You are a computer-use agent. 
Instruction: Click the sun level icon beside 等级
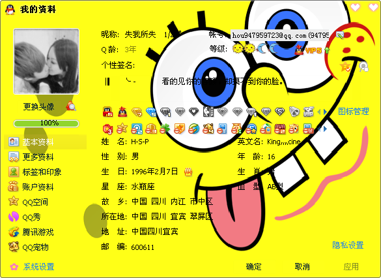238,49
